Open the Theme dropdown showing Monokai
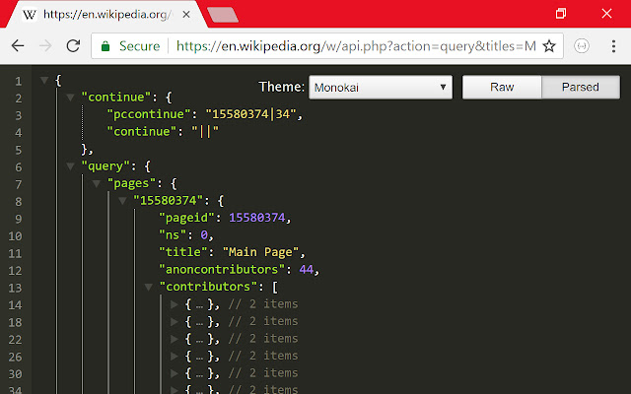631x394 pixels. tap(380, 87)
